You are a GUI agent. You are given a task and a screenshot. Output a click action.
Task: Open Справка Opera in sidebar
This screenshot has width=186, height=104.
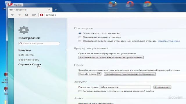(x=30, y=64)
